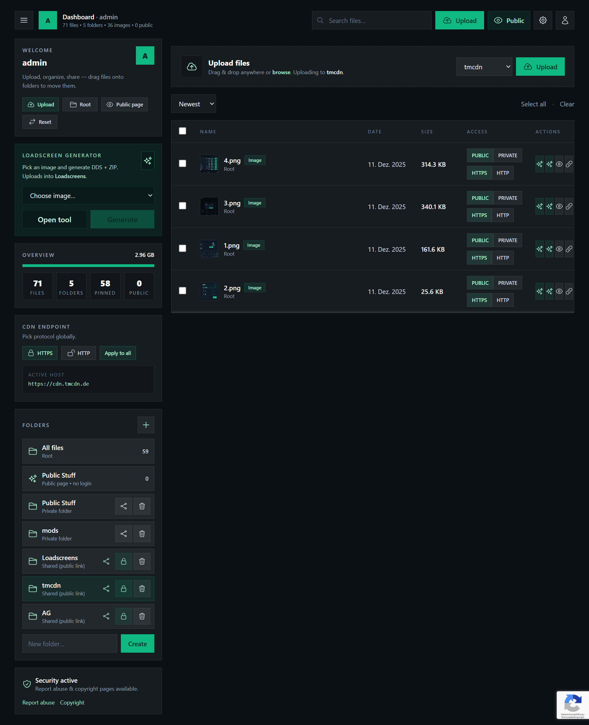Screen dimensions: 589x725
Task: Click the lock icon on tmcdn folder
Action: point(124,589)
